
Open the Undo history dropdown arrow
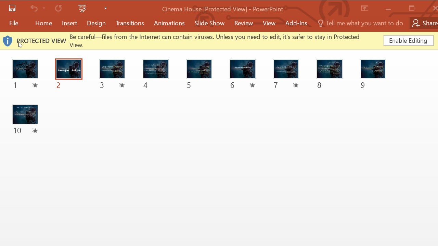44,8
